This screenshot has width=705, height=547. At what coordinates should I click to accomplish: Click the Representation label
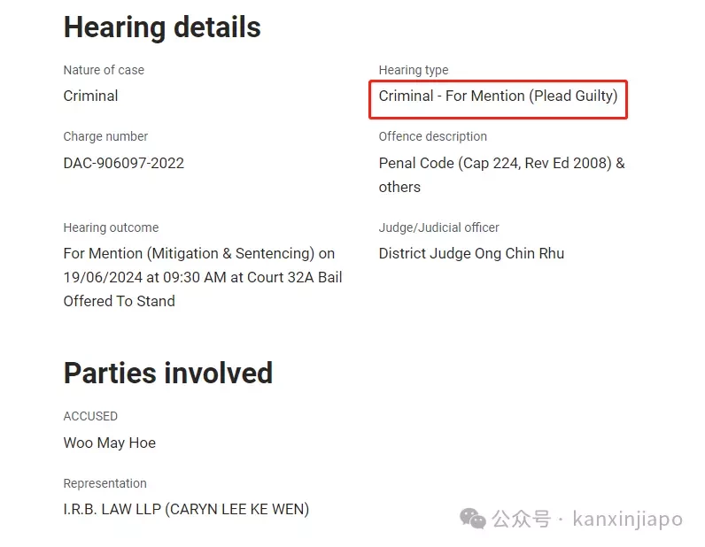tap(105, 483)
